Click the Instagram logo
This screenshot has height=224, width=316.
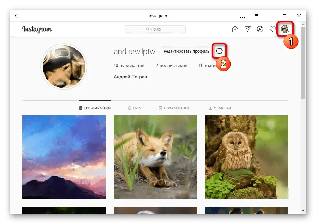point(37,29)
